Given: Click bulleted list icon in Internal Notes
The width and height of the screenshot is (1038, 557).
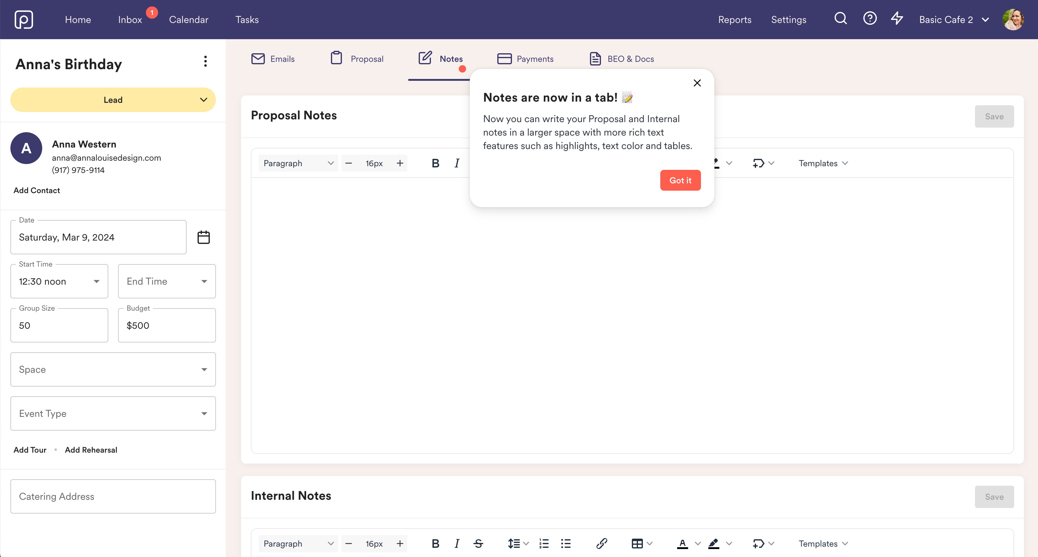Looking at the screenshot, I should (x=566, y=544).
